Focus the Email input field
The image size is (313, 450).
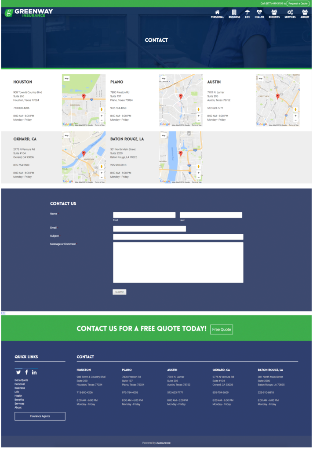coord(149,229)
